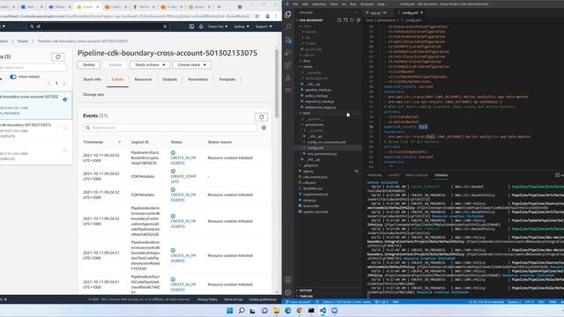Viewport: 564px width, 317px height.
Task: Open Chrome from taskbar
Action: click(x=300, y=311)
